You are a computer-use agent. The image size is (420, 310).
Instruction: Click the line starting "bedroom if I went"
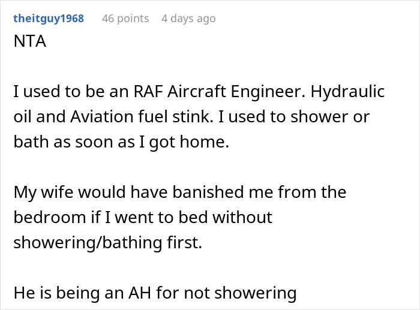142,217
